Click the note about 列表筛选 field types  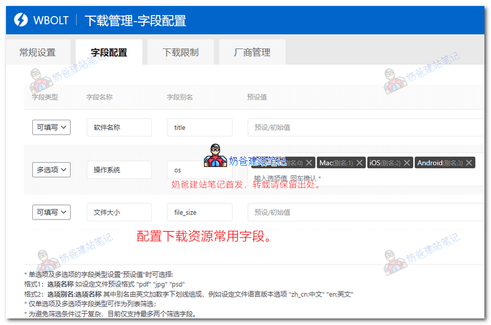90,303
